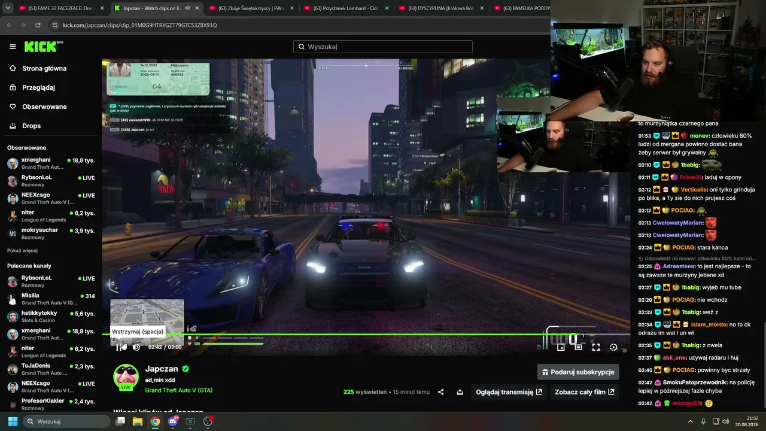Screen dimensions: 766x431
Task: Open Przeglądaj in the sidebar
Action: coord(38,87)
